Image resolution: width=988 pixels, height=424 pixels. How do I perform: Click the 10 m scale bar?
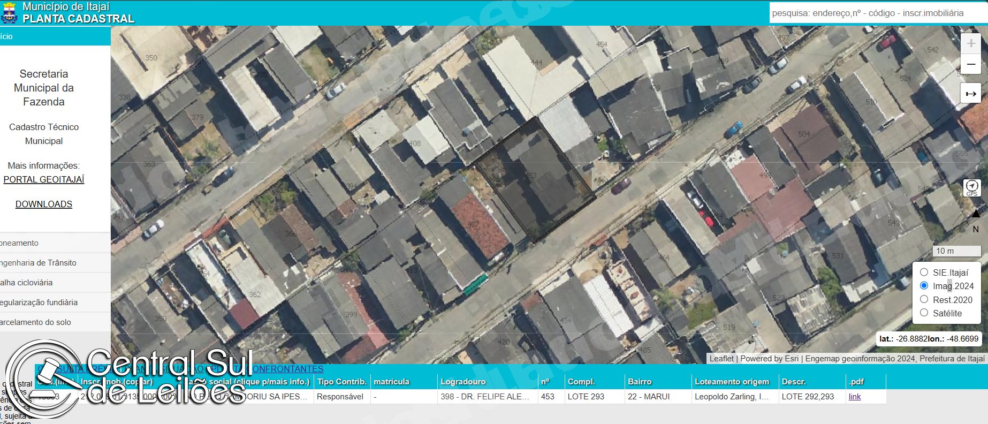956,251
